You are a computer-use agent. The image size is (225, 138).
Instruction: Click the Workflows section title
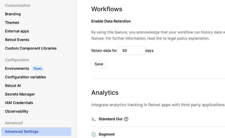(107, 9)
